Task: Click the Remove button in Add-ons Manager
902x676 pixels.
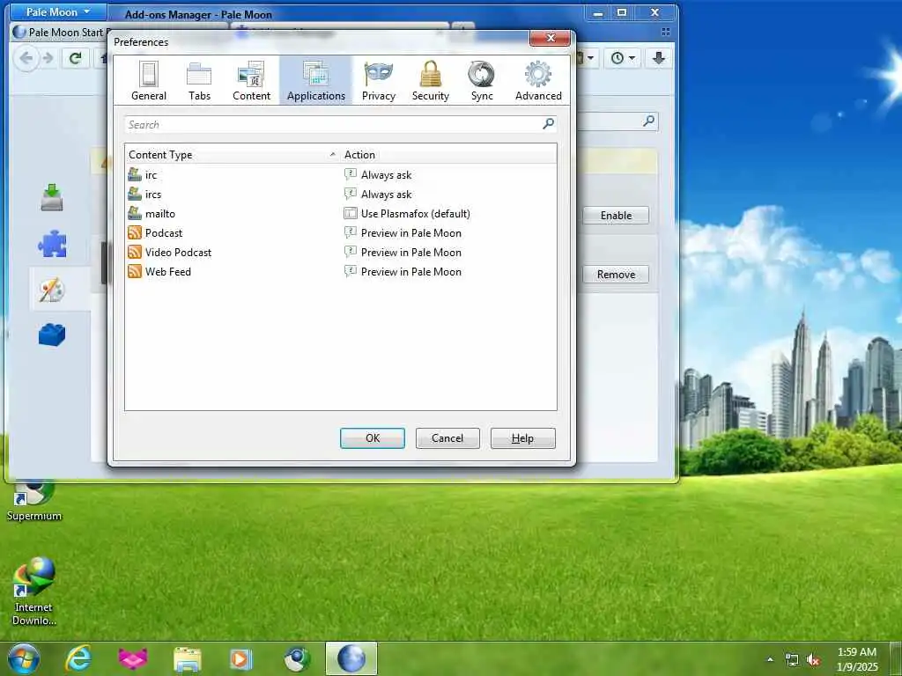Action: click(616, 275)
